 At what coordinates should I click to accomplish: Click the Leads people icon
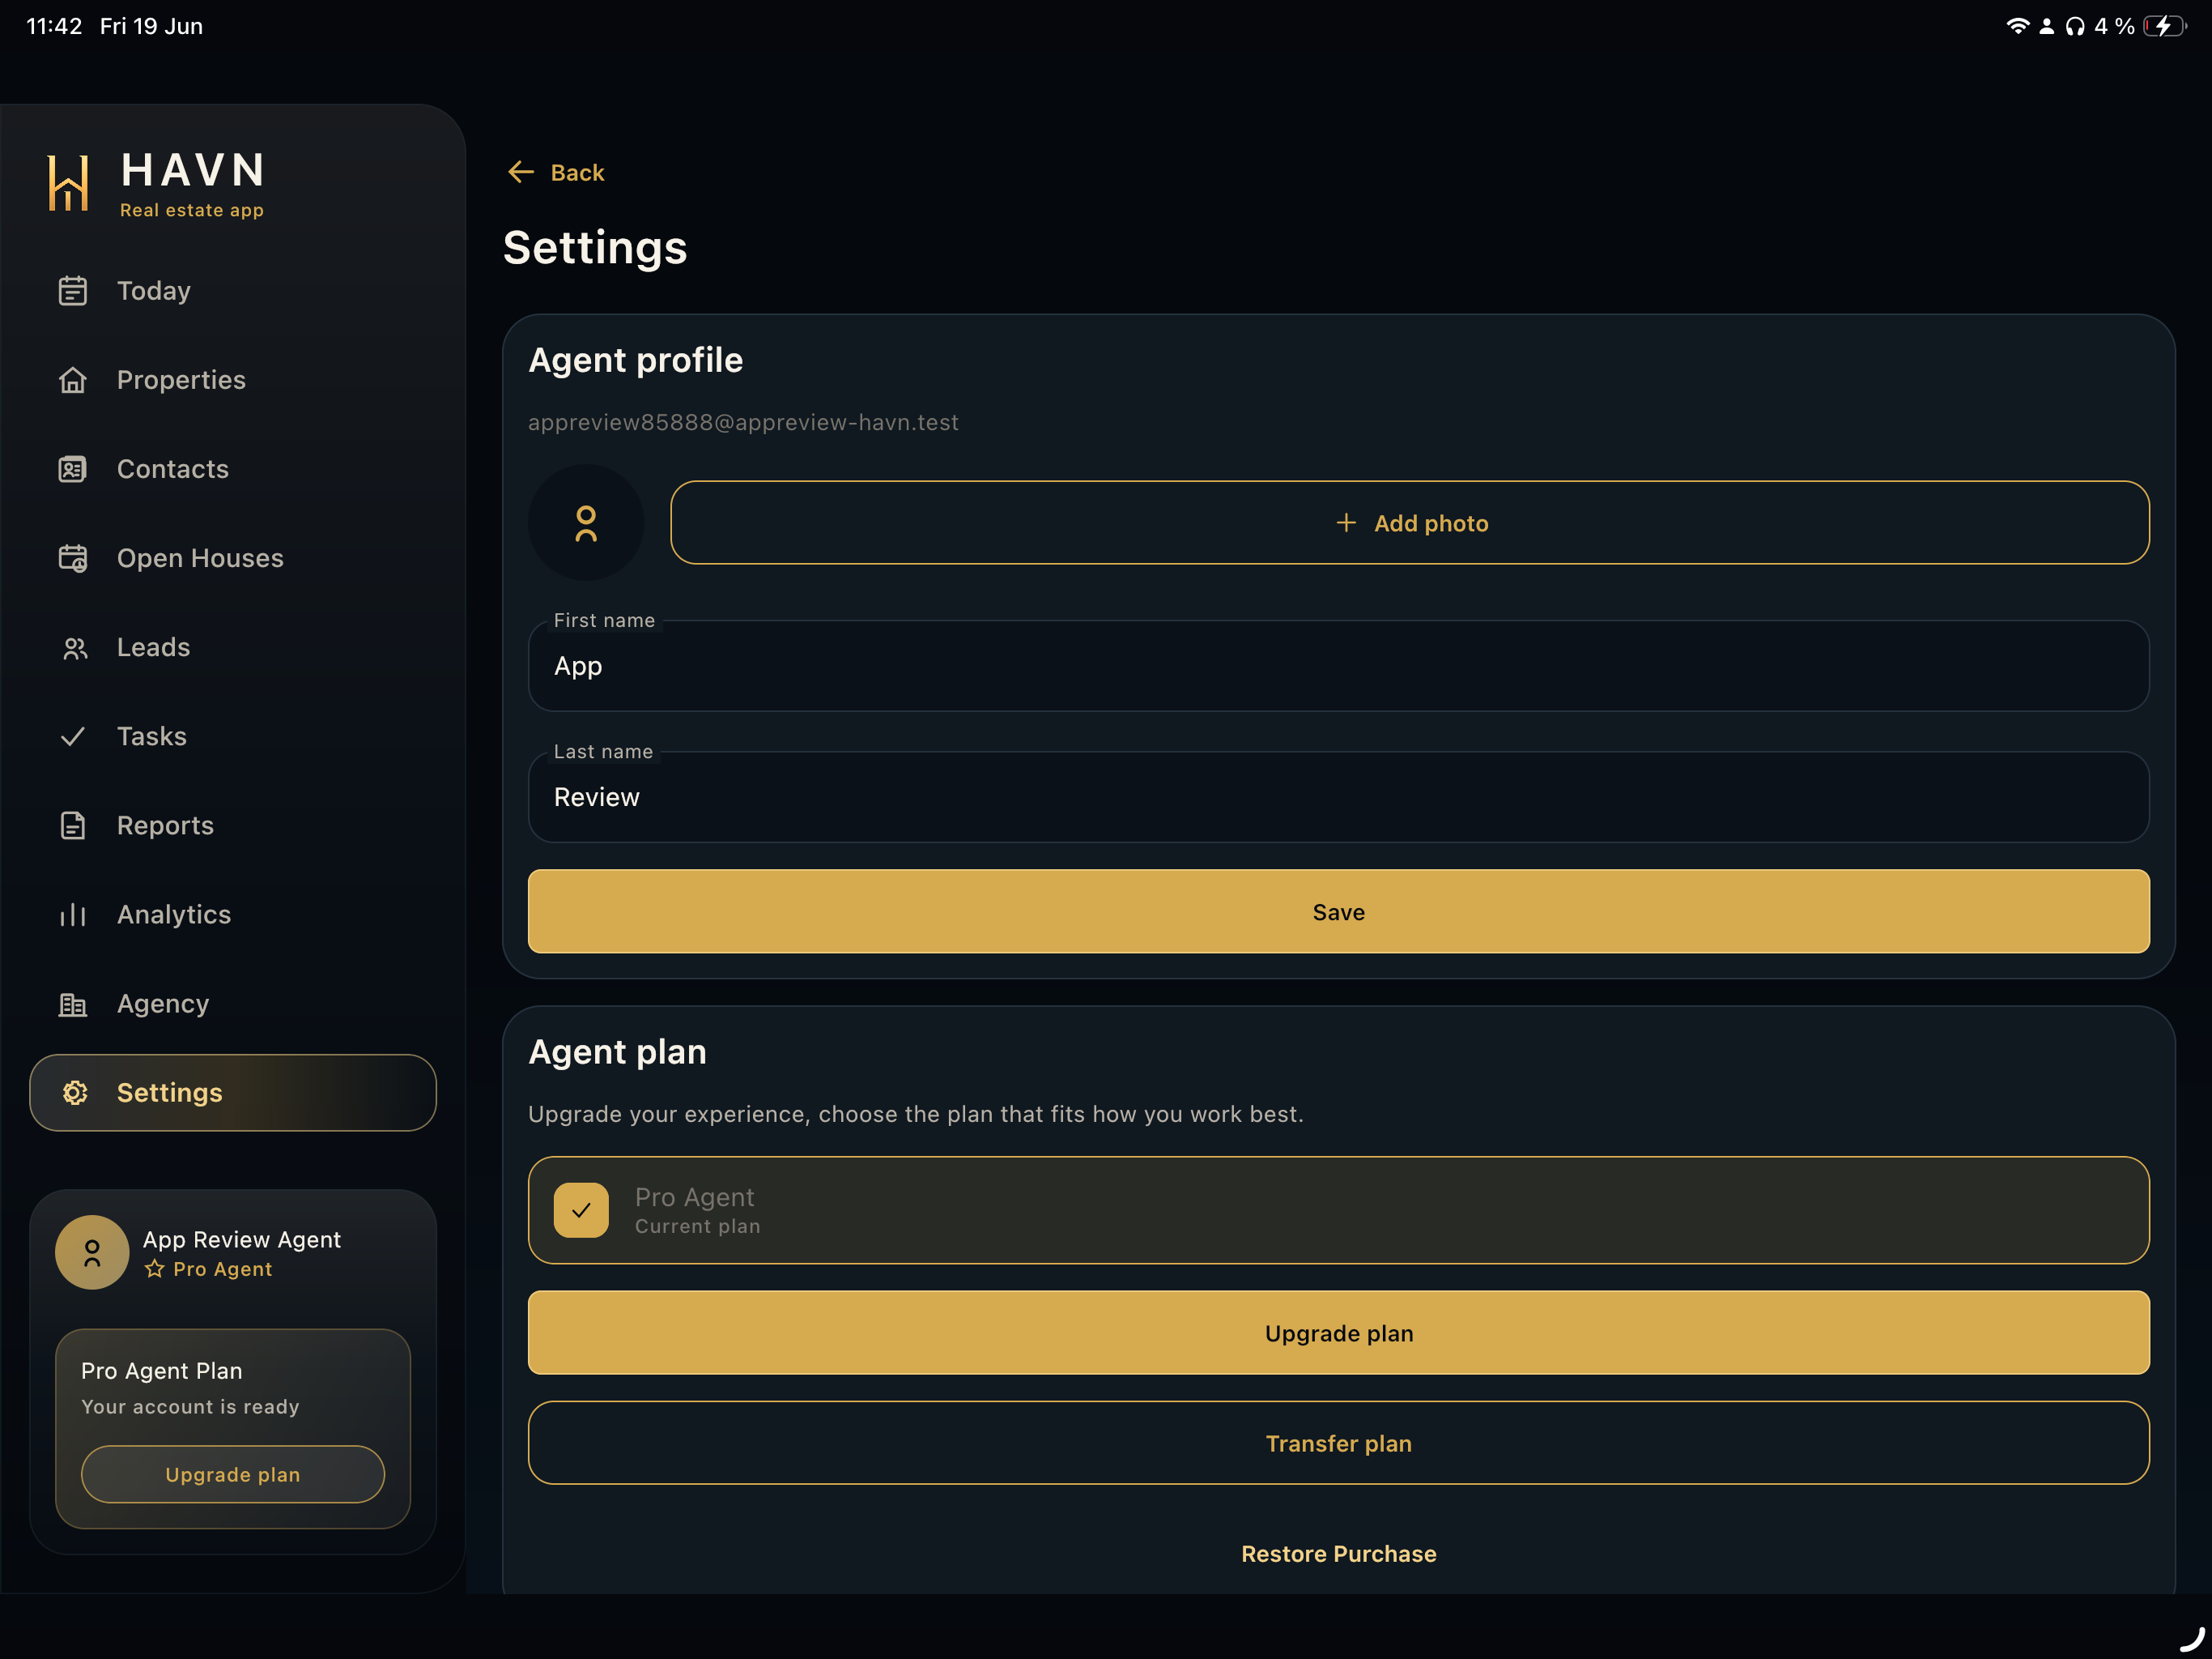[x=73, y=647]
